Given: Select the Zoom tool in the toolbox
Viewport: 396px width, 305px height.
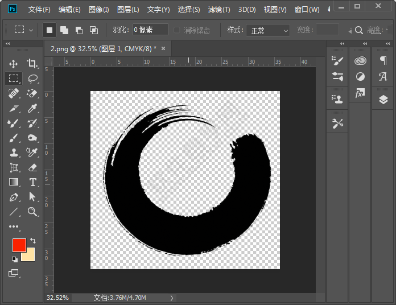Looking at the screenshot, I should point(32,212).
